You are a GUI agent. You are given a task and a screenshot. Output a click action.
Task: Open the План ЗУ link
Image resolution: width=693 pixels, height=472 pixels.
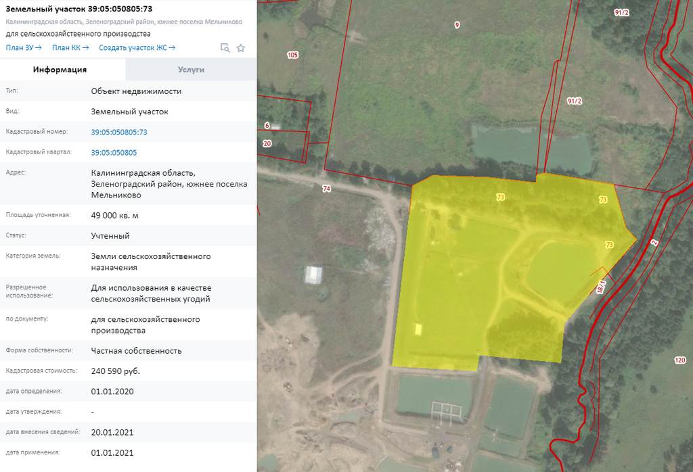click(24, 47)
